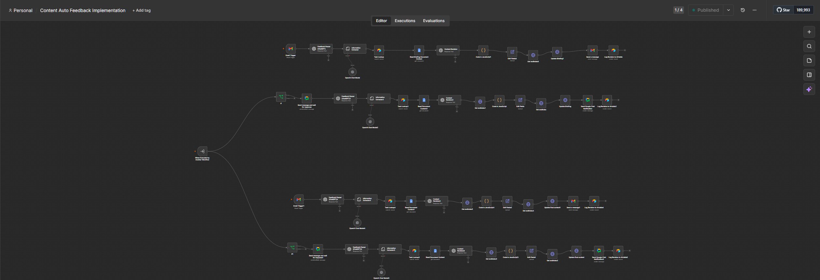Open workflow version history
820x280 pixels.
point(743,10)
